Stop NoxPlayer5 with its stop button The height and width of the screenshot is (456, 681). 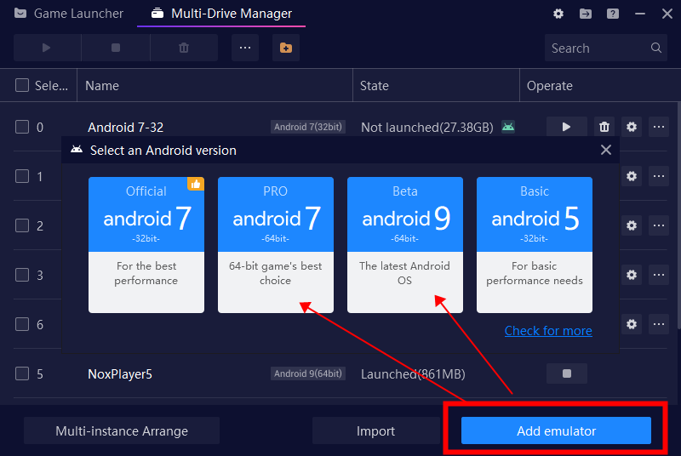click(x=566, y=373)
